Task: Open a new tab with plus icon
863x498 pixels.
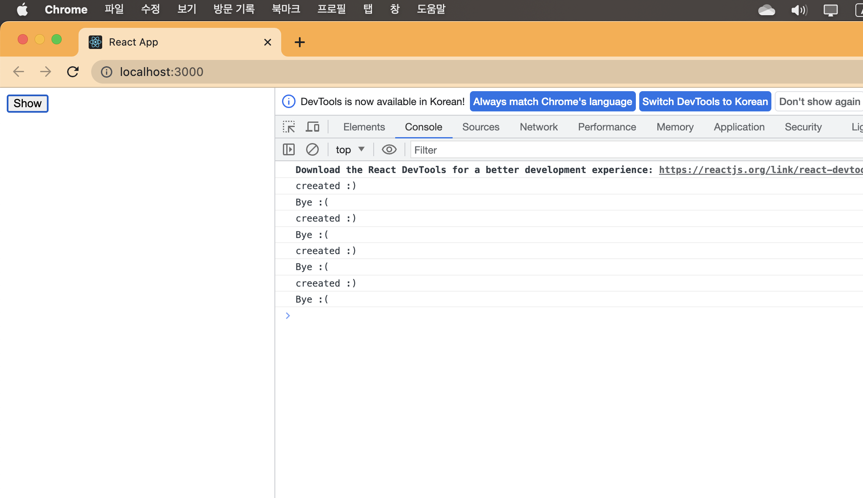Action: (x=299, y=42)
